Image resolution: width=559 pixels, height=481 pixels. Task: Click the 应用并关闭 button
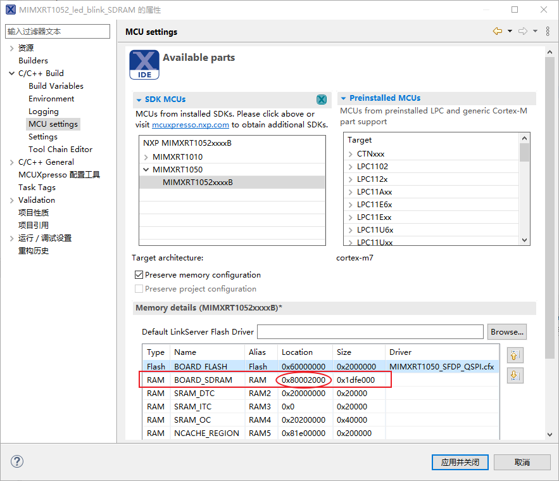click(460, 463)
